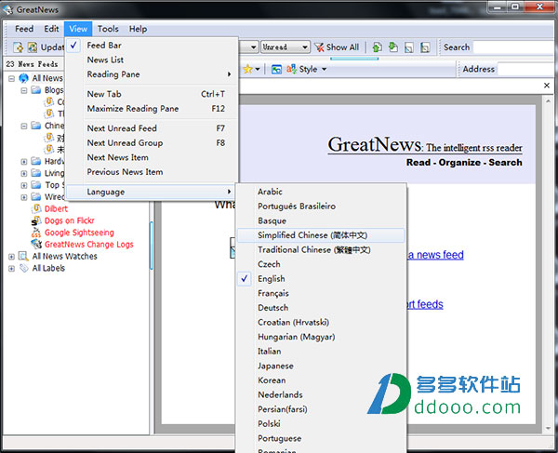Collapse the Blogs folder node
Viewport: 558px width, 453px height.
[24, 90]
